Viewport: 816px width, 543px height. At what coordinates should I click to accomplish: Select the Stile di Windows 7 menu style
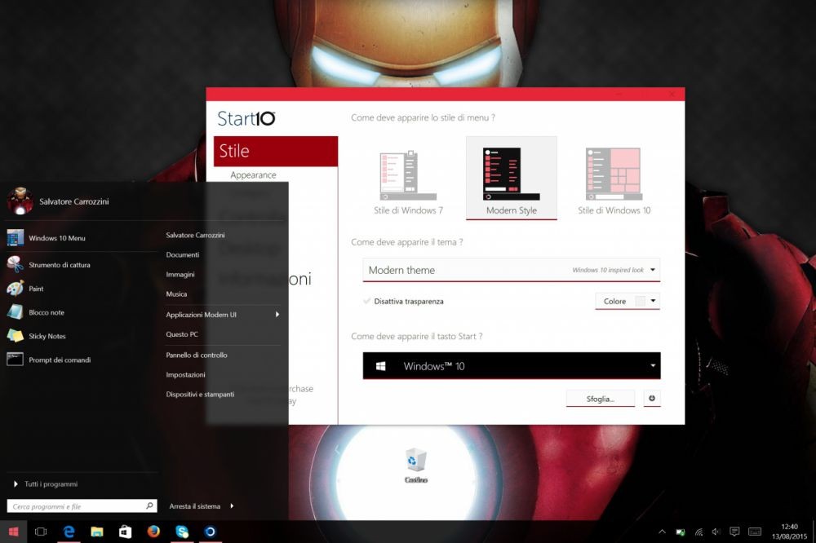pyautogui.click(x=408, y=181)
